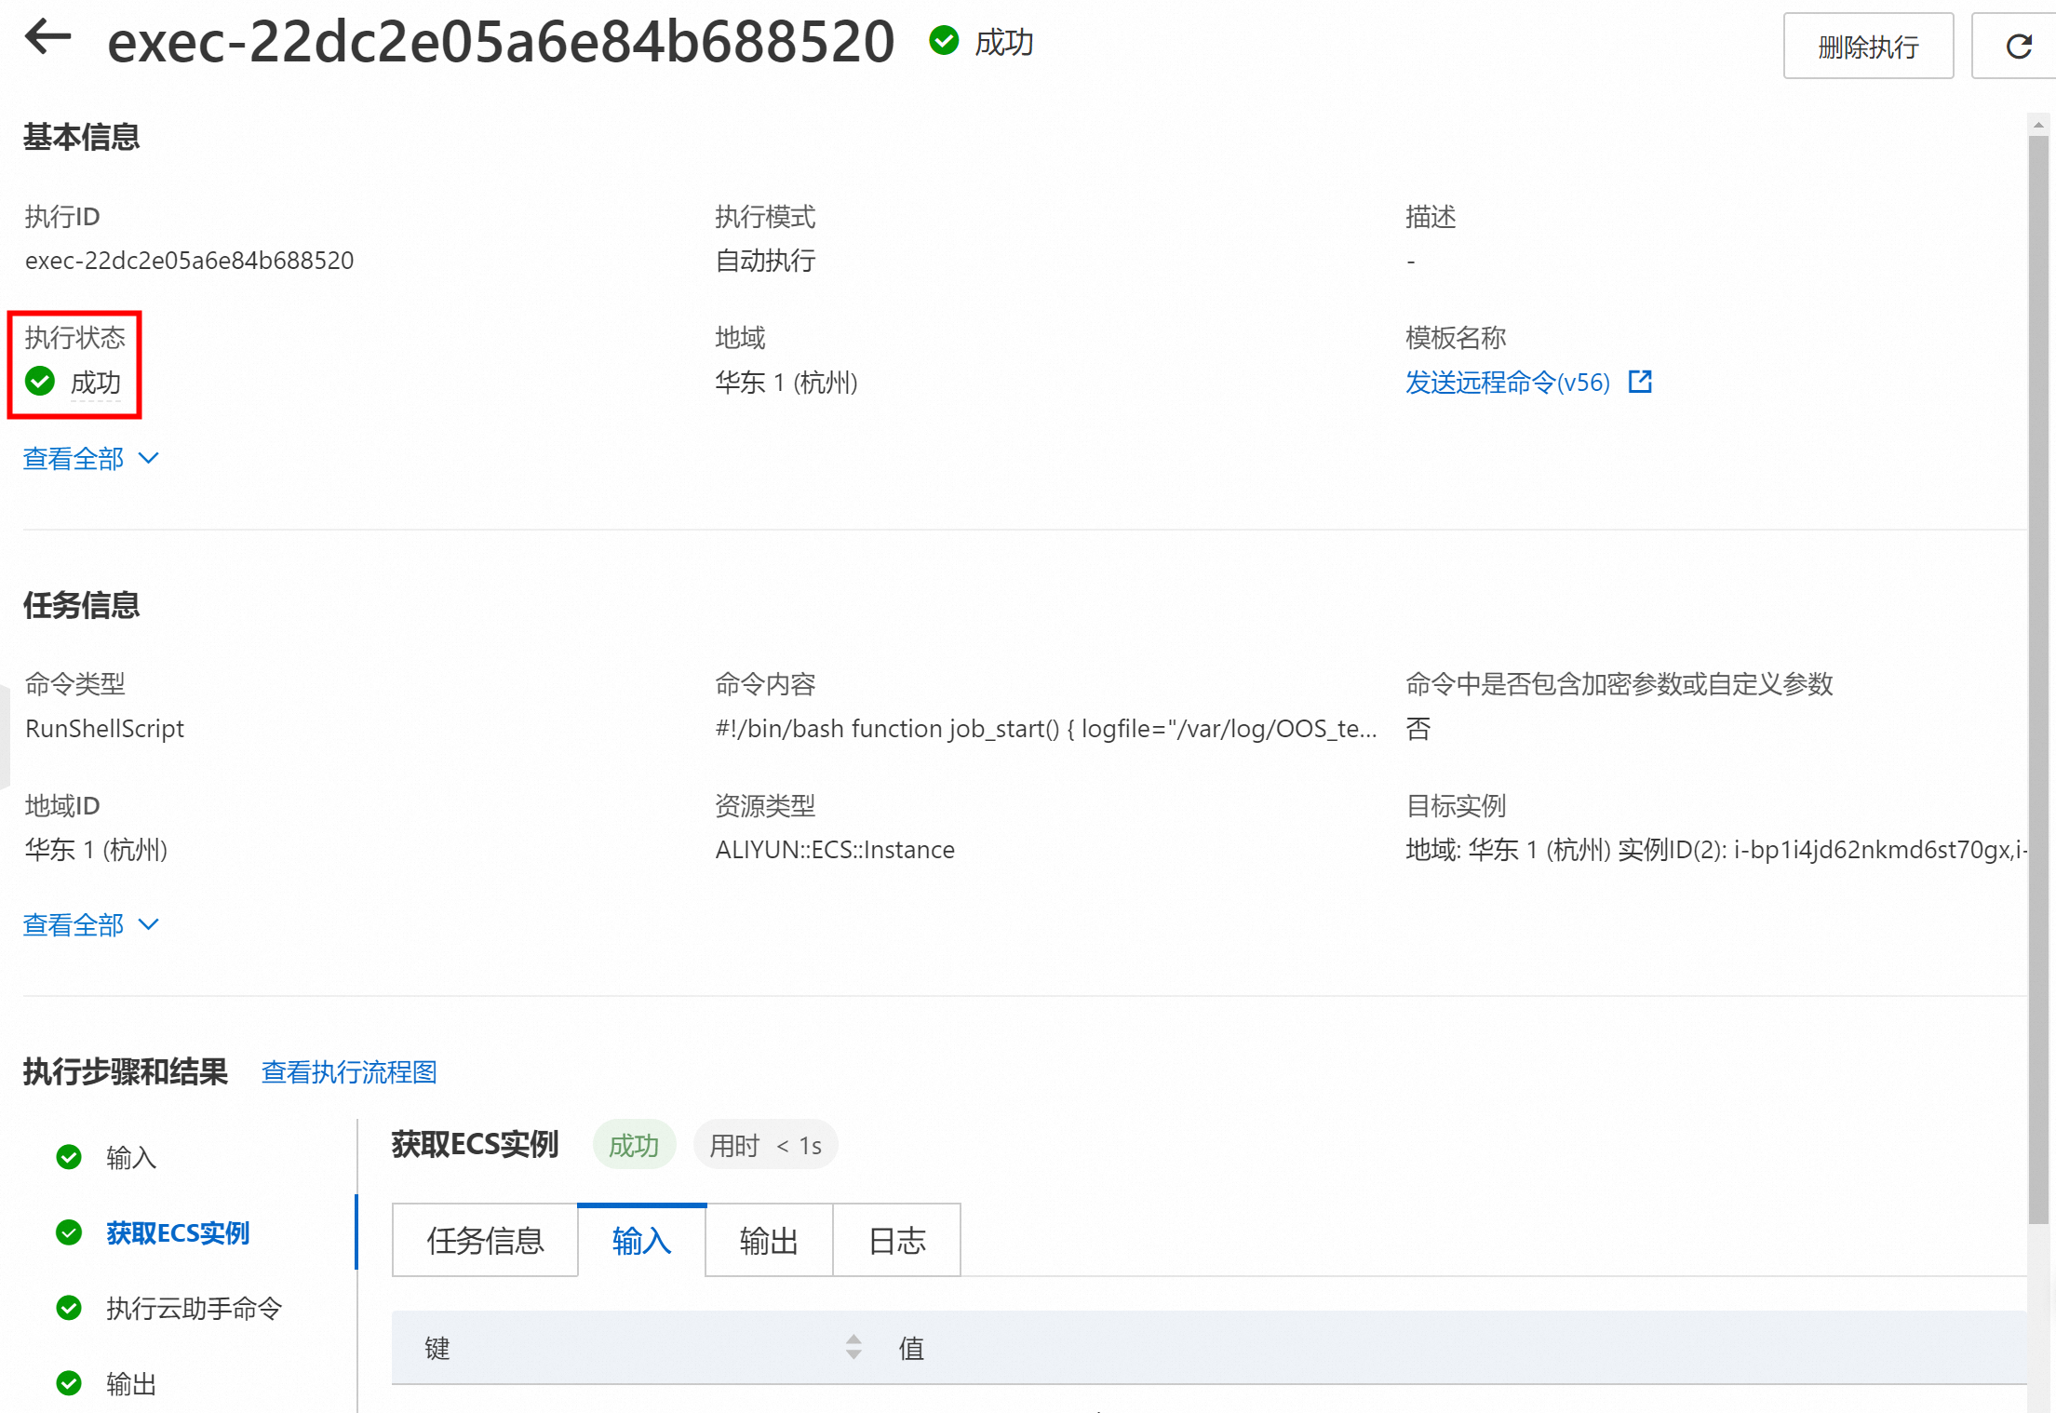Click green check icon under 执行状态
The image size is (2056, 1413).
coord(40,382)
